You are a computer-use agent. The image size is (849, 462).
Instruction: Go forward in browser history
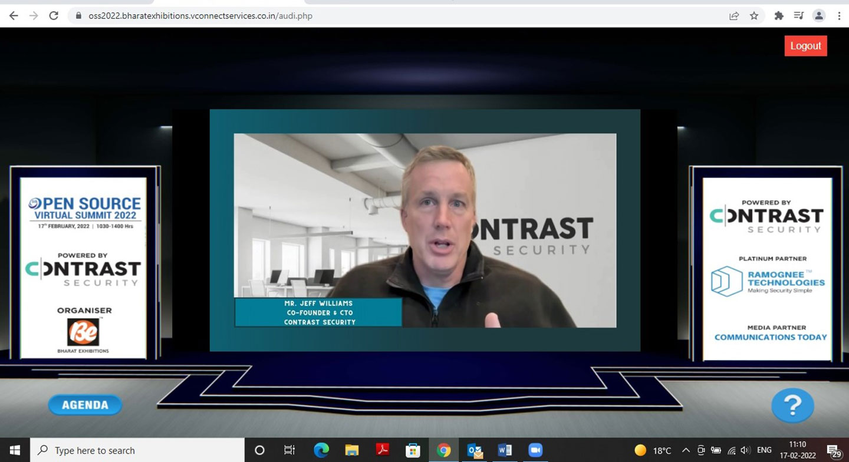[x=34, y=16]
